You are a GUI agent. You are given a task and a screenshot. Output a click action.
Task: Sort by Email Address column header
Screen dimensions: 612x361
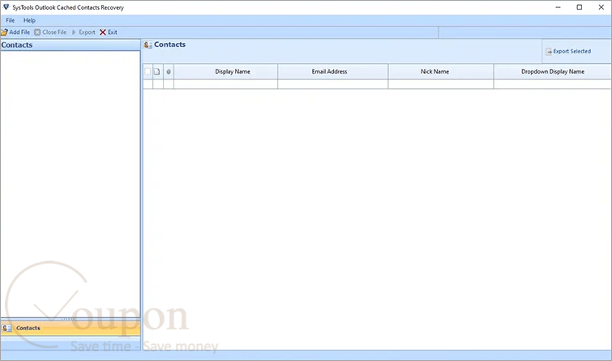(x=333, y=71)
